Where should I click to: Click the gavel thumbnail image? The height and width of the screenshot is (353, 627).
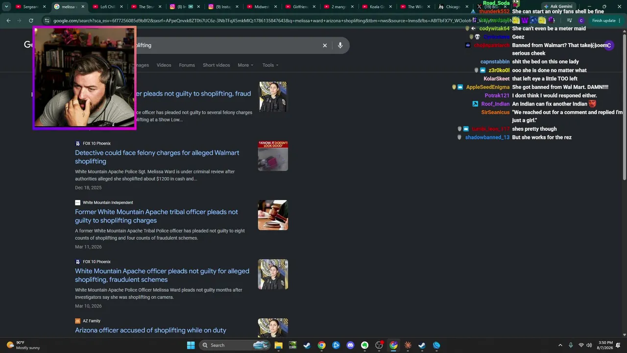273,215
